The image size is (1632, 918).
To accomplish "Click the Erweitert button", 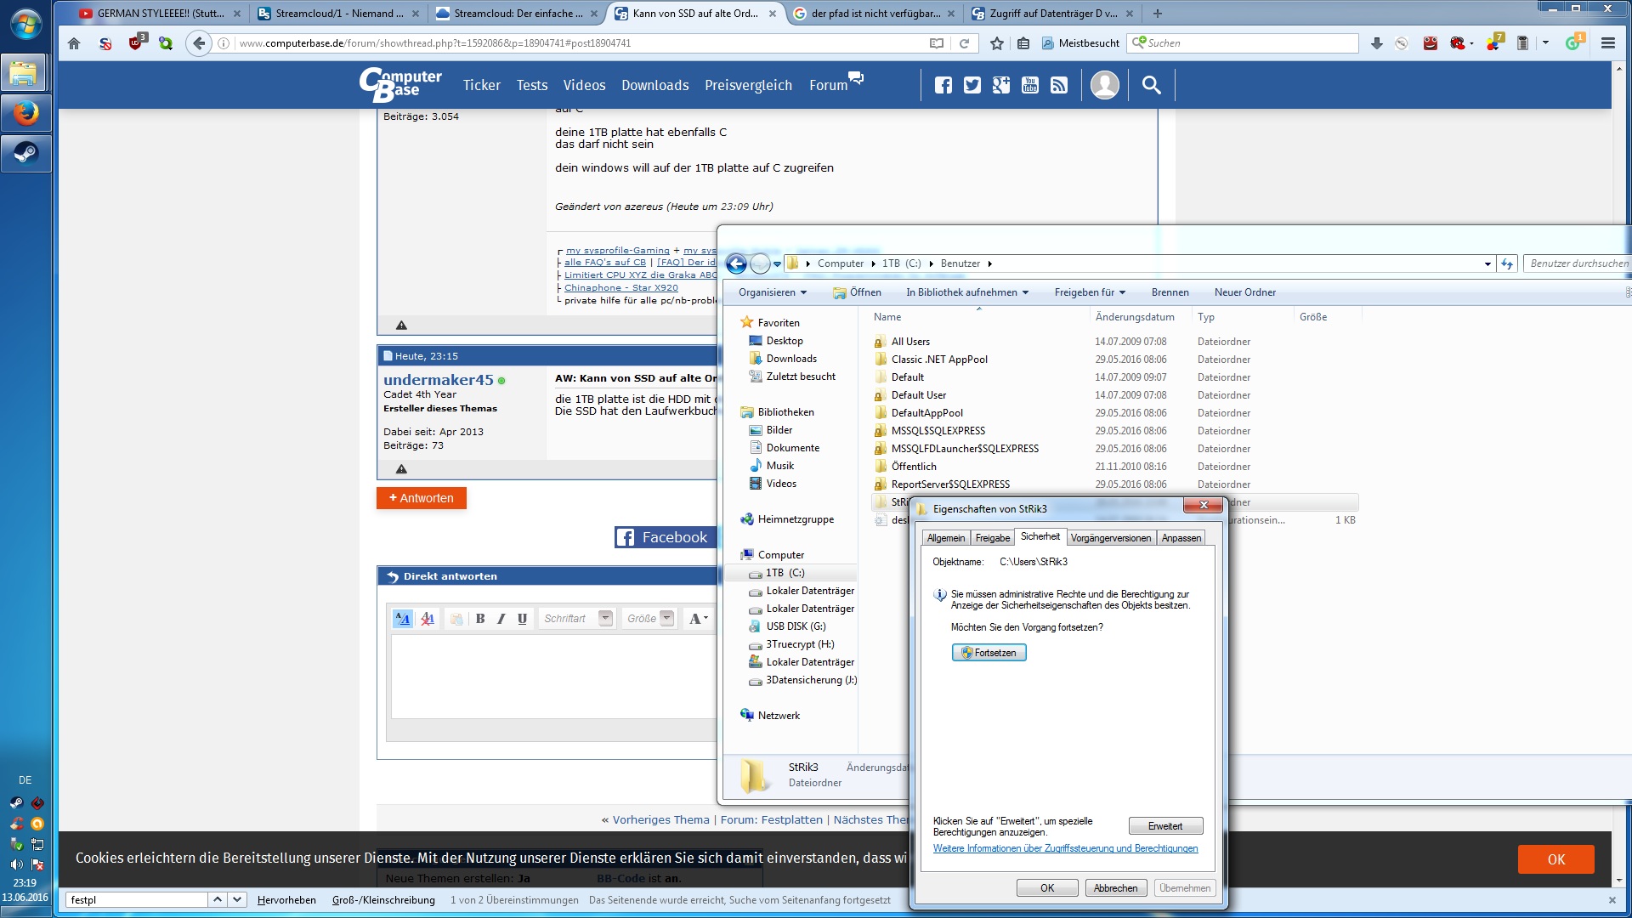I will click(1164, 826).
